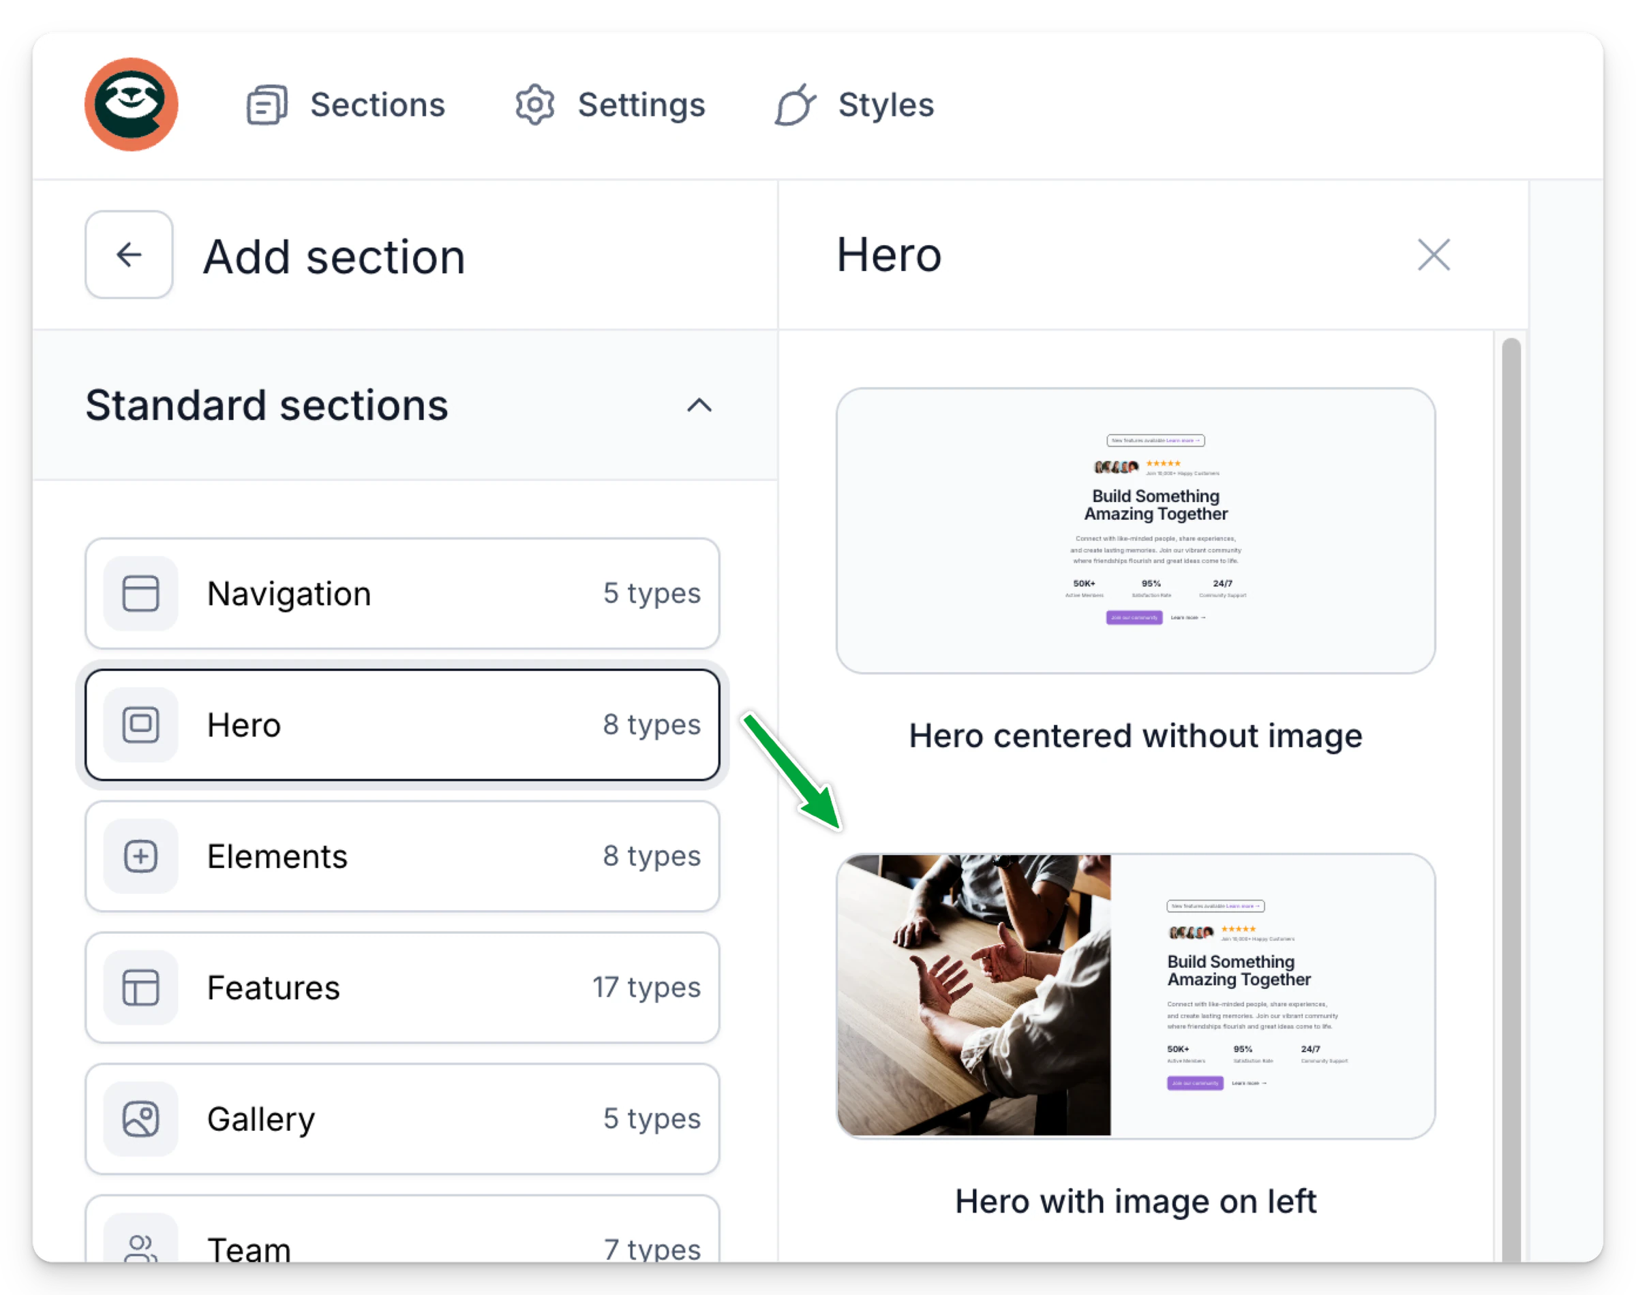Click the Hero panel vertical scrollbar
Viewport: 1636px width, 1295px height.
click(1511, 799)
